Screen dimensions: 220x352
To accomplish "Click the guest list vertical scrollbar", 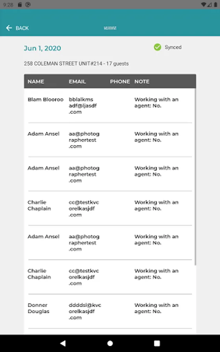I will [x=195, y=177].
